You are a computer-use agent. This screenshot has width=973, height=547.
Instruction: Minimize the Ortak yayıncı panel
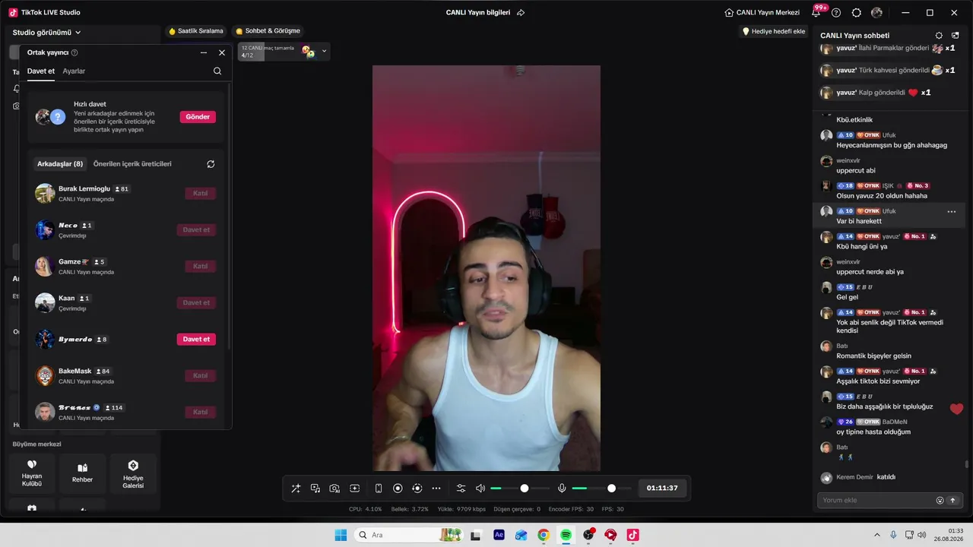point(204,52)
